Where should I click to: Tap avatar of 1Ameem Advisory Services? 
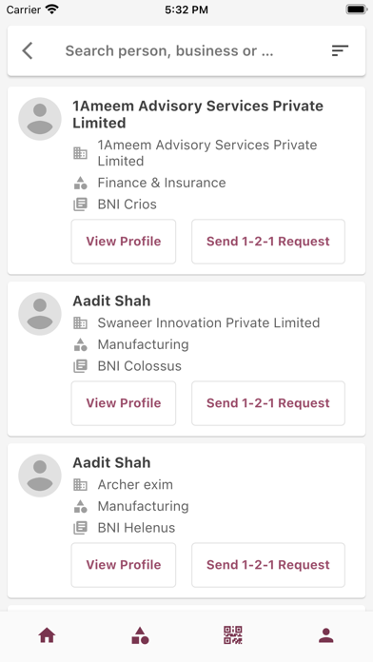click(x=40, y=119)
